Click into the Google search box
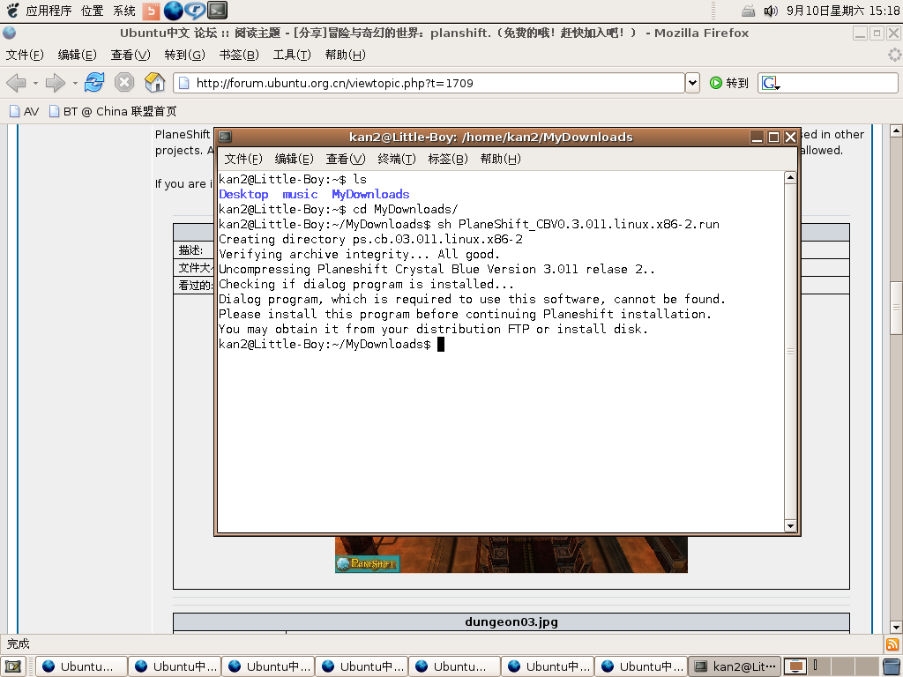The height and width of the screenshot is (677, 903). pos(839,83)
